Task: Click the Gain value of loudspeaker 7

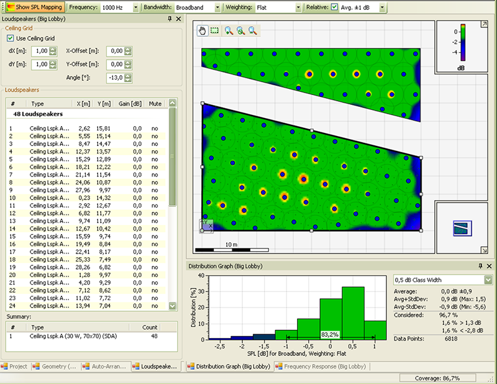Action: [x=137, y=175]
